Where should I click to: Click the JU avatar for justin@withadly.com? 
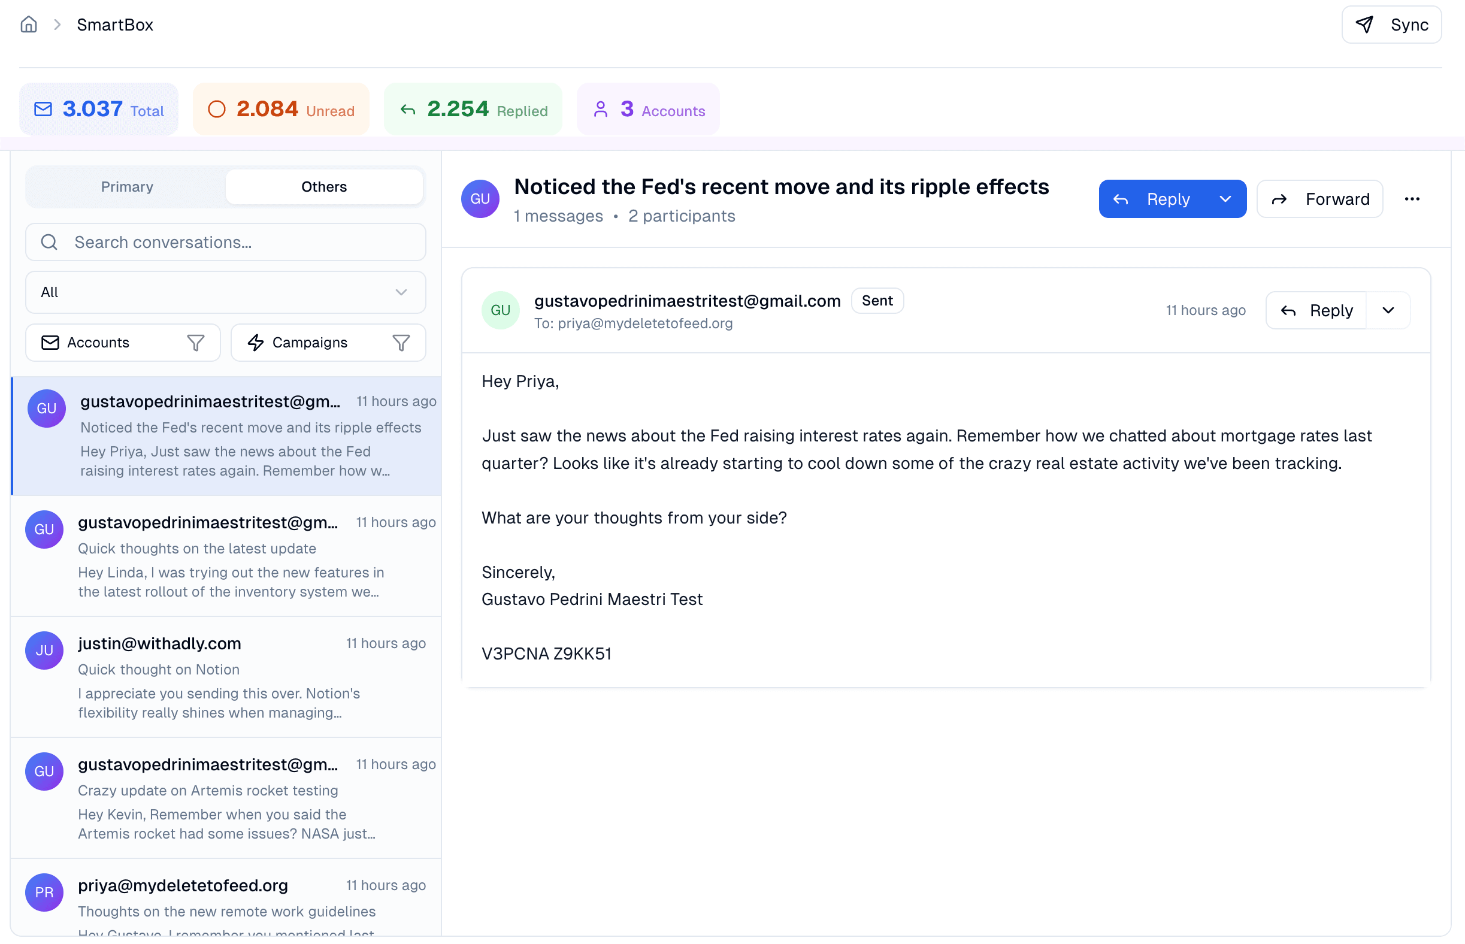click(44, 650)
